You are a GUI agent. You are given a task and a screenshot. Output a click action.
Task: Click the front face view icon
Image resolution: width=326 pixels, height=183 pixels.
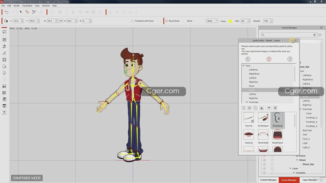click(269, 59)
